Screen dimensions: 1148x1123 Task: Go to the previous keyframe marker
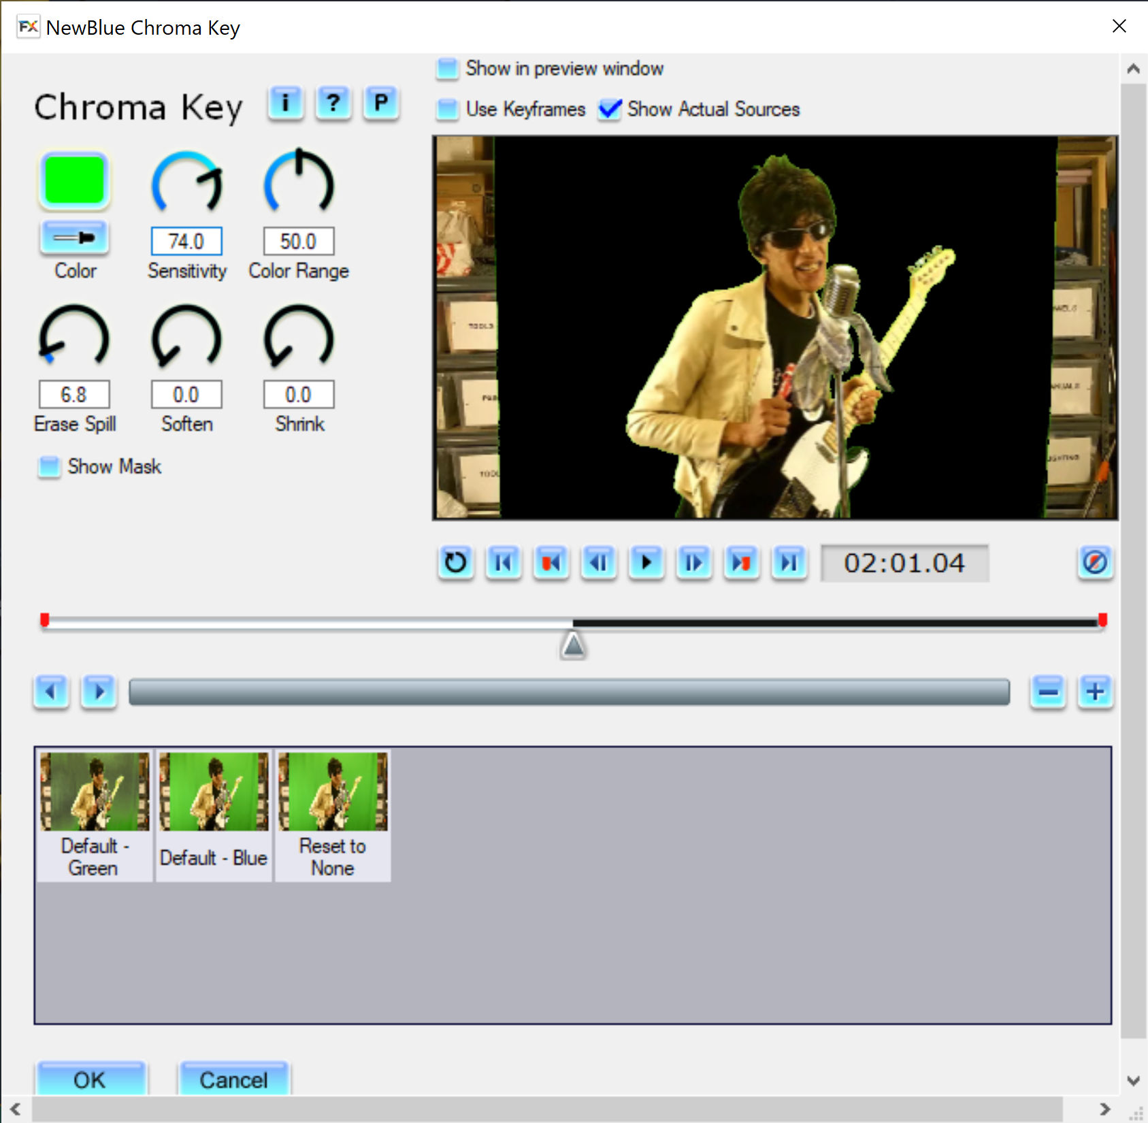tap(551, 563)
